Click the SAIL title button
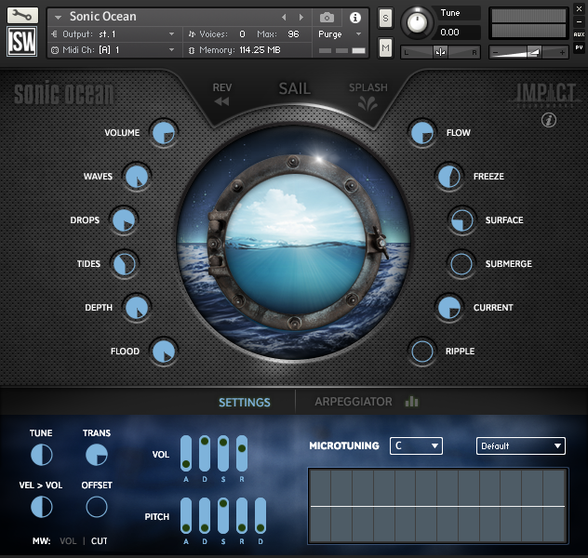588x558 pixels. (x=294, y=89)
